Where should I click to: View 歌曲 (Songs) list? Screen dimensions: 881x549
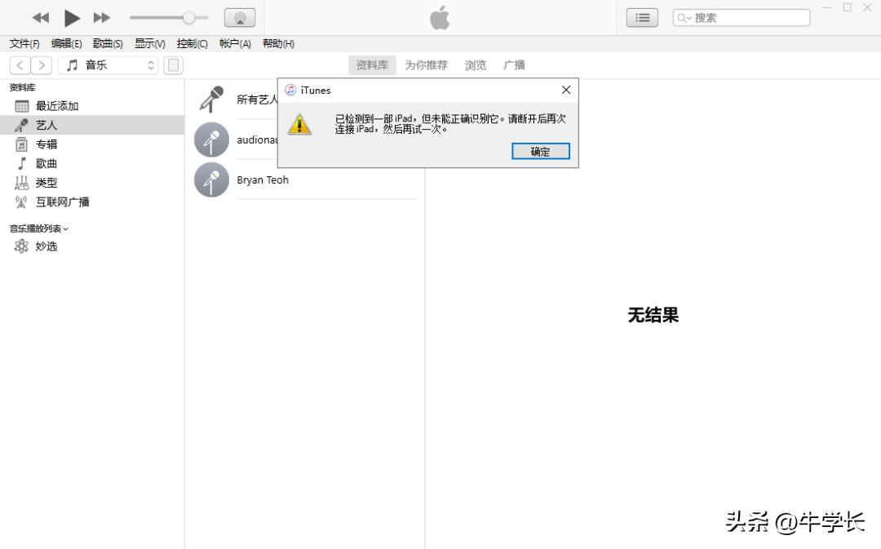tap(45, 163)
